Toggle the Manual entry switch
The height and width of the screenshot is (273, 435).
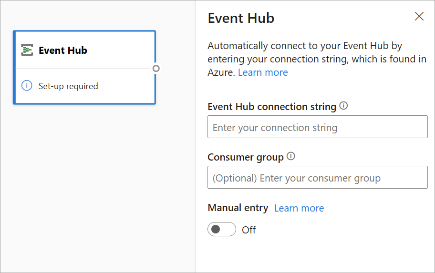(x=222, y=230)
